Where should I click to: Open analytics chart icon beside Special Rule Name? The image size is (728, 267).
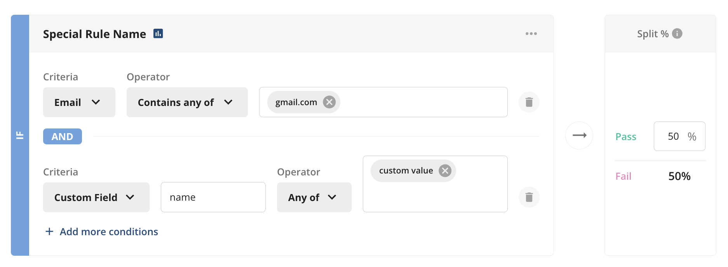(x=158, y=34)
